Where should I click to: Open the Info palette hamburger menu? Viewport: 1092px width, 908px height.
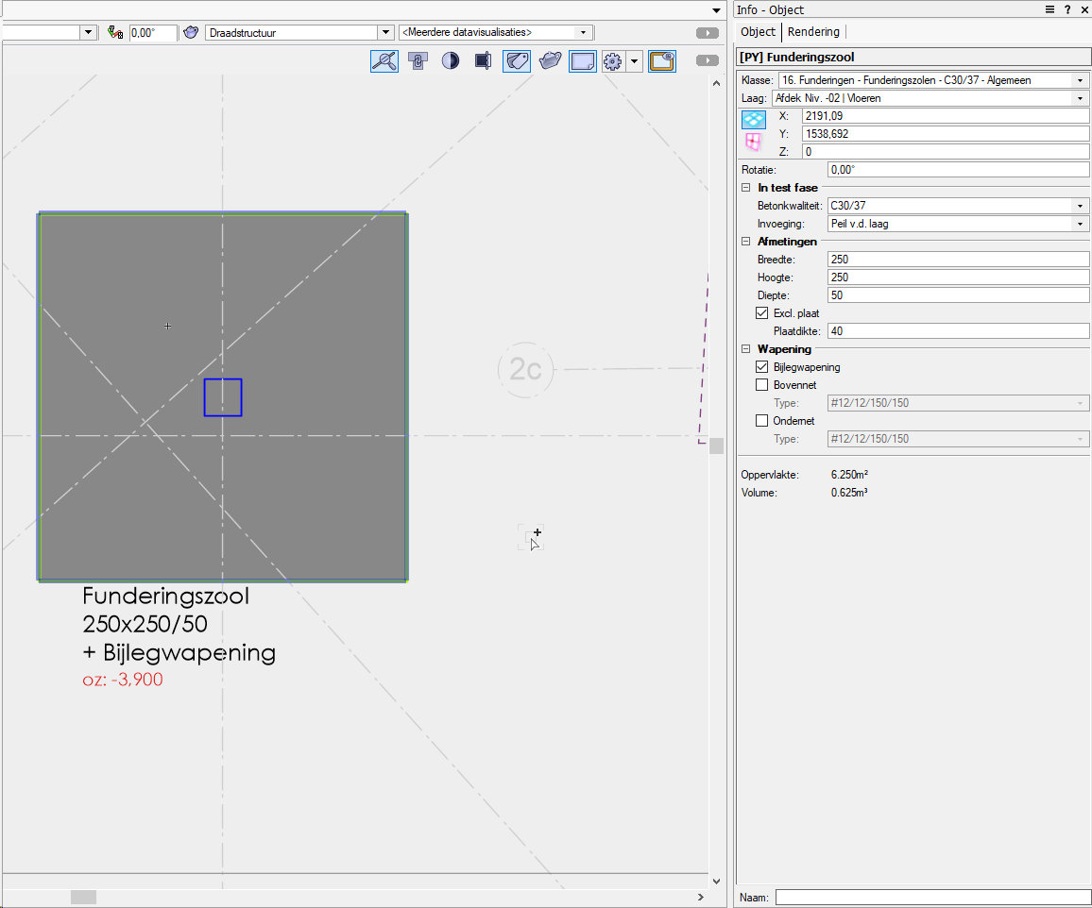point(1049,9)
